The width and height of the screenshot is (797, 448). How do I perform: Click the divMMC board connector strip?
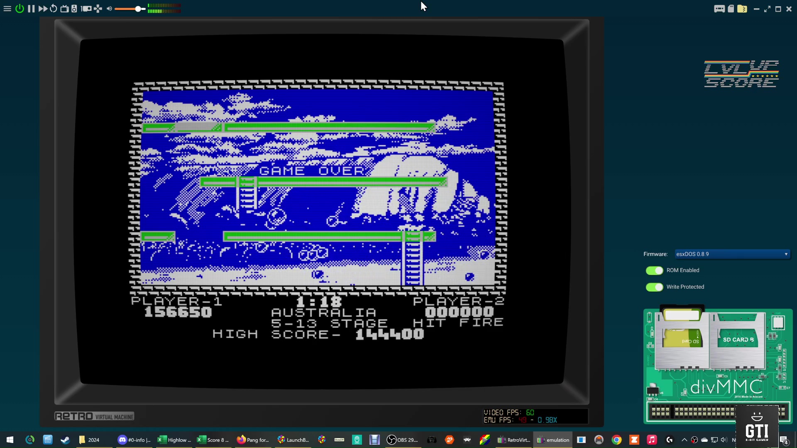pyautogui.click(x=718, y=411)
